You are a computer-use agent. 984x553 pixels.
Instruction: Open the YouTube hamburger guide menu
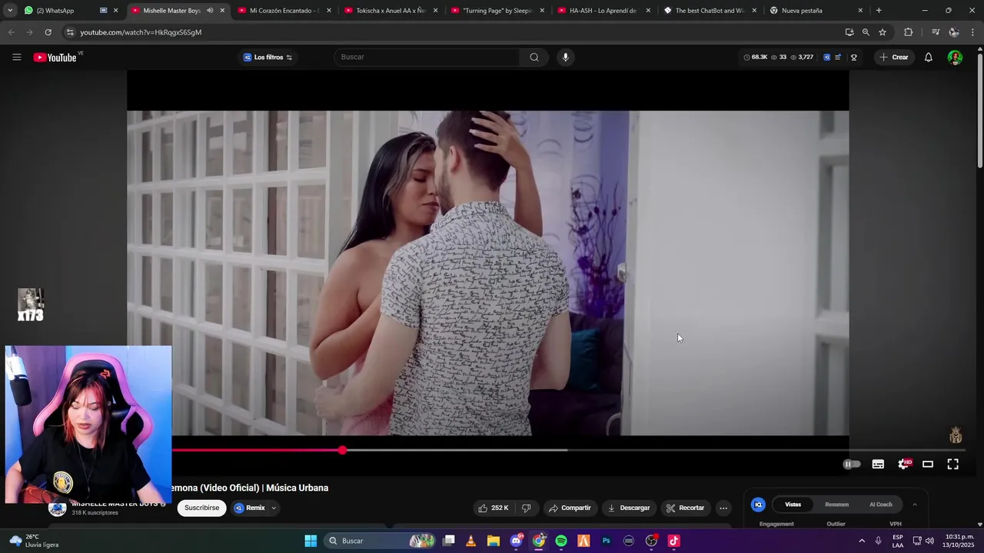pos(16,57)
